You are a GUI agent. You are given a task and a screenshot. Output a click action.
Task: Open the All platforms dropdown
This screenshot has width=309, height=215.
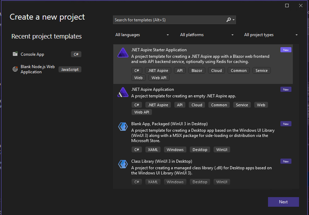tap(206, 35)
